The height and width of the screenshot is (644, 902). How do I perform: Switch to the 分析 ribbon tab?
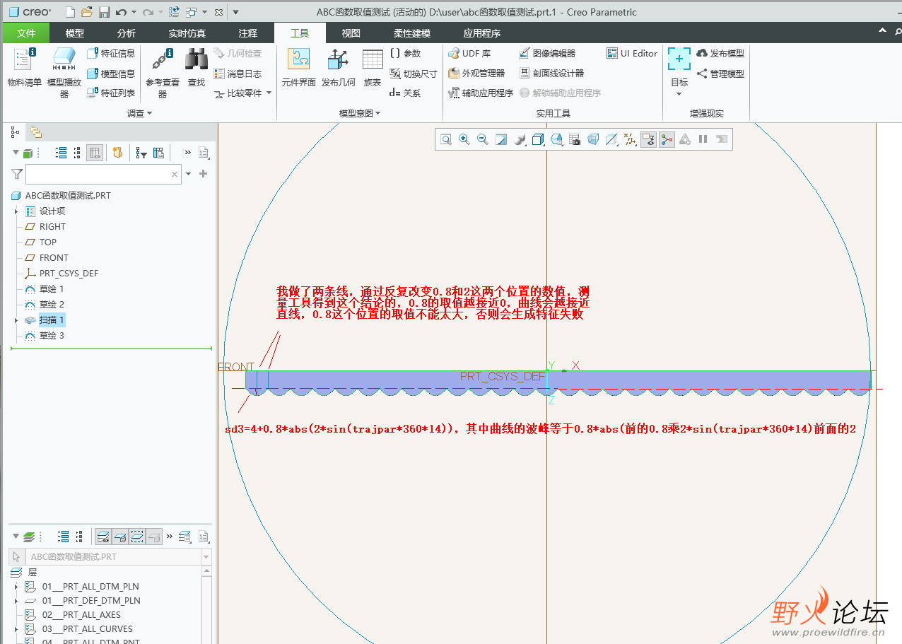click(x=127, y=33)
